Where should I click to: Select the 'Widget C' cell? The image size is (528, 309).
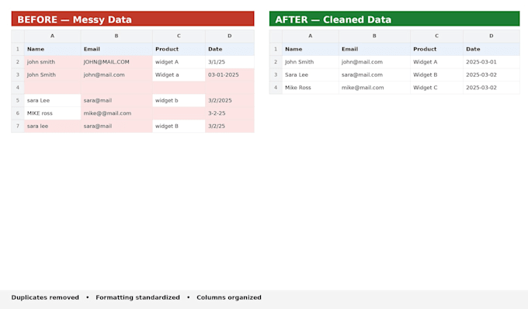pos(436,88)
